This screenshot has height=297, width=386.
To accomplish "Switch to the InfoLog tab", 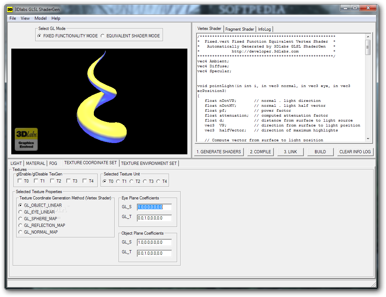I will pos(264,29).
